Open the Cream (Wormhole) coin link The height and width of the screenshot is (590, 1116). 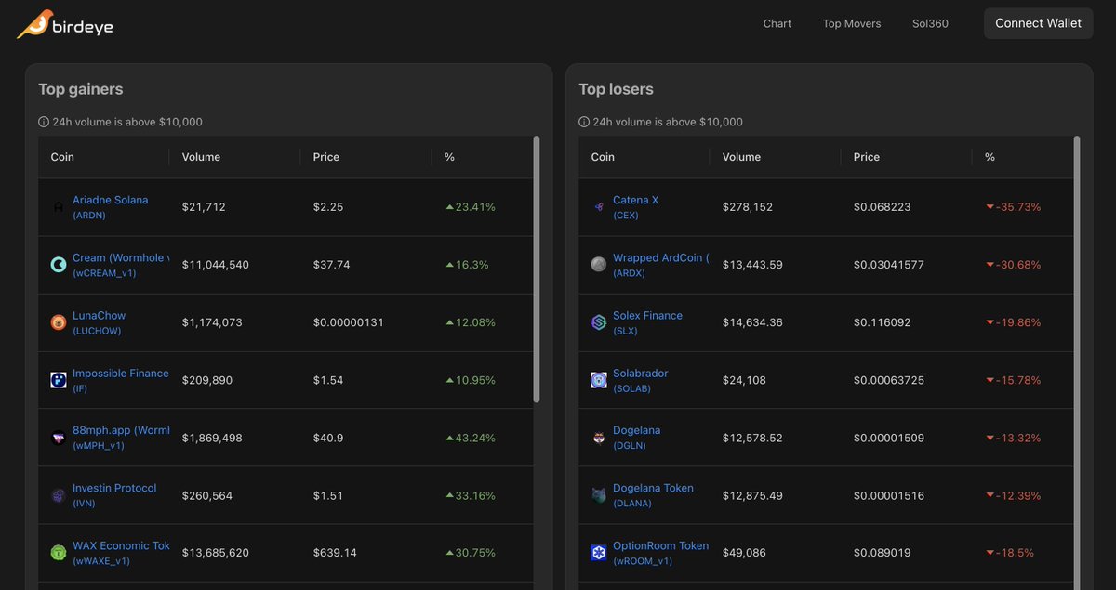click(121, 257)
